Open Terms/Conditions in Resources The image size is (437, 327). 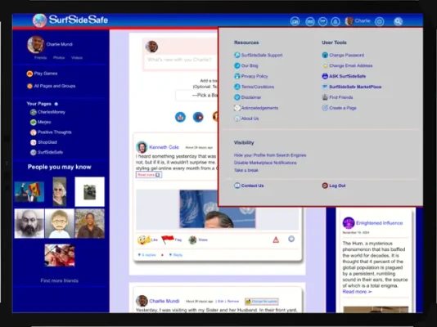254,87
